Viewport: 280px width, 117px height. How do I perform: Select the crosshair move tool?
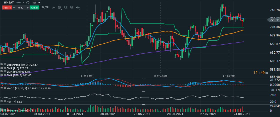pyautogui.click(x=78, y=7)
